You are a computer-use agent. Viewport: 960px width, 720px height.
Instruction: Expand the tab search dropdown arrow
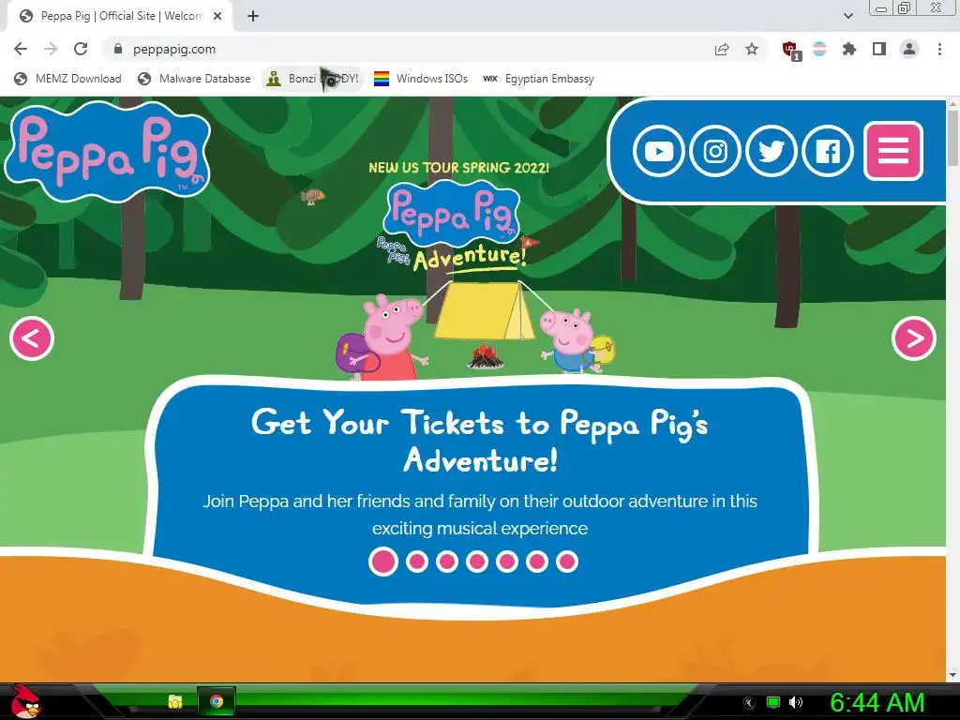(847, 16)
